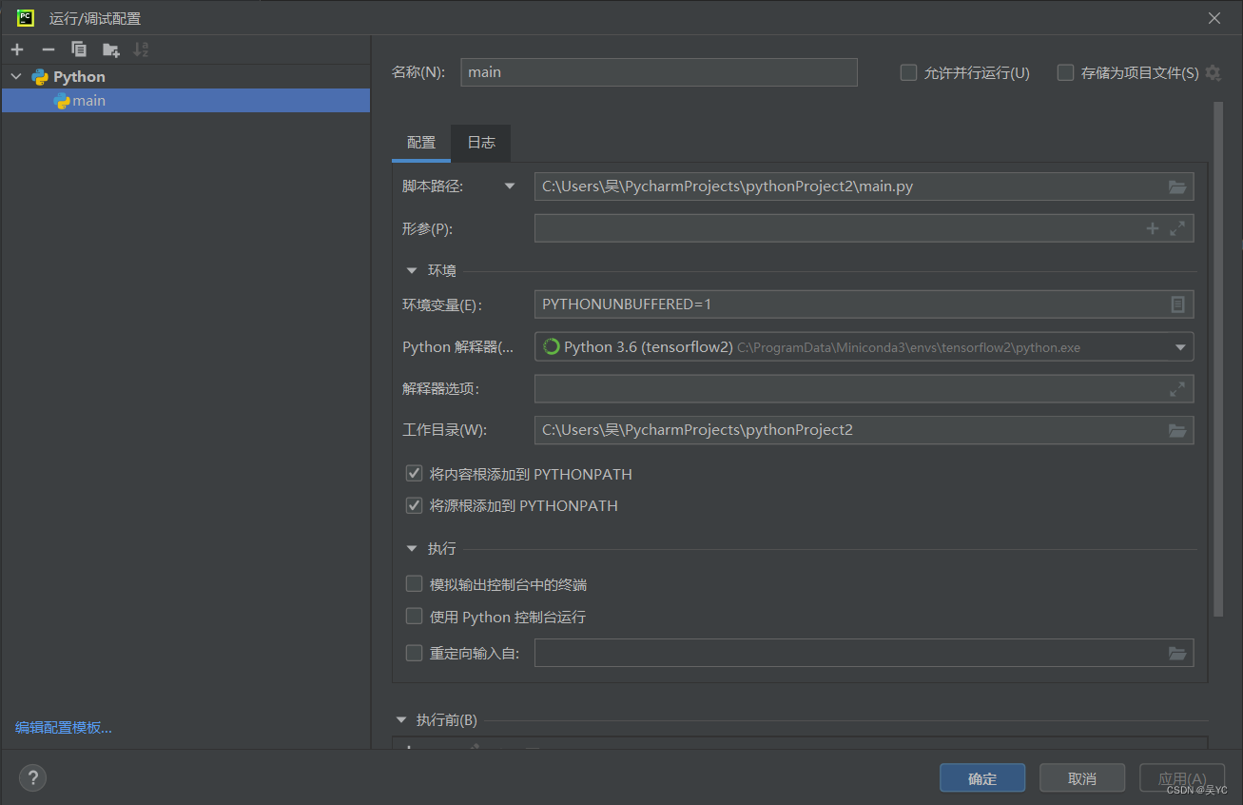
Task: Expand the interpreter options field
Action: (x=1177, y=388)
